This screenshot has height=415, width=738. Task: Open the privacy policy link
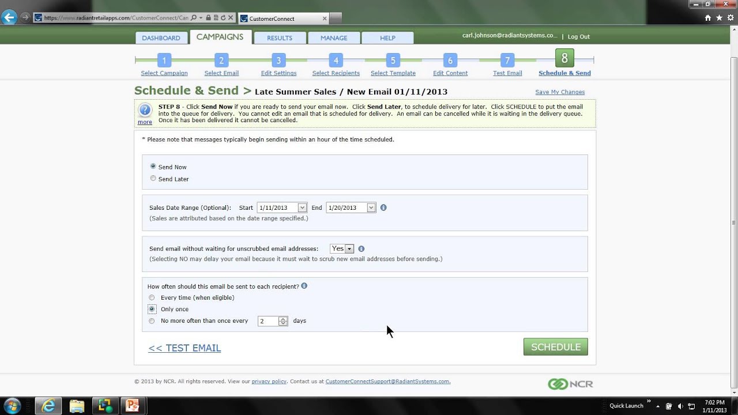click(x=269, y=382)
